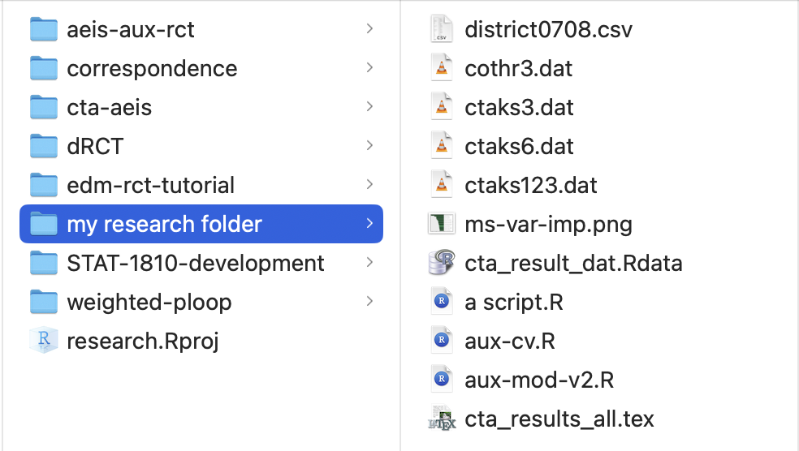Select the file named a script.R
Viewport: 799px width, 451px height.
tap(513, 302)
